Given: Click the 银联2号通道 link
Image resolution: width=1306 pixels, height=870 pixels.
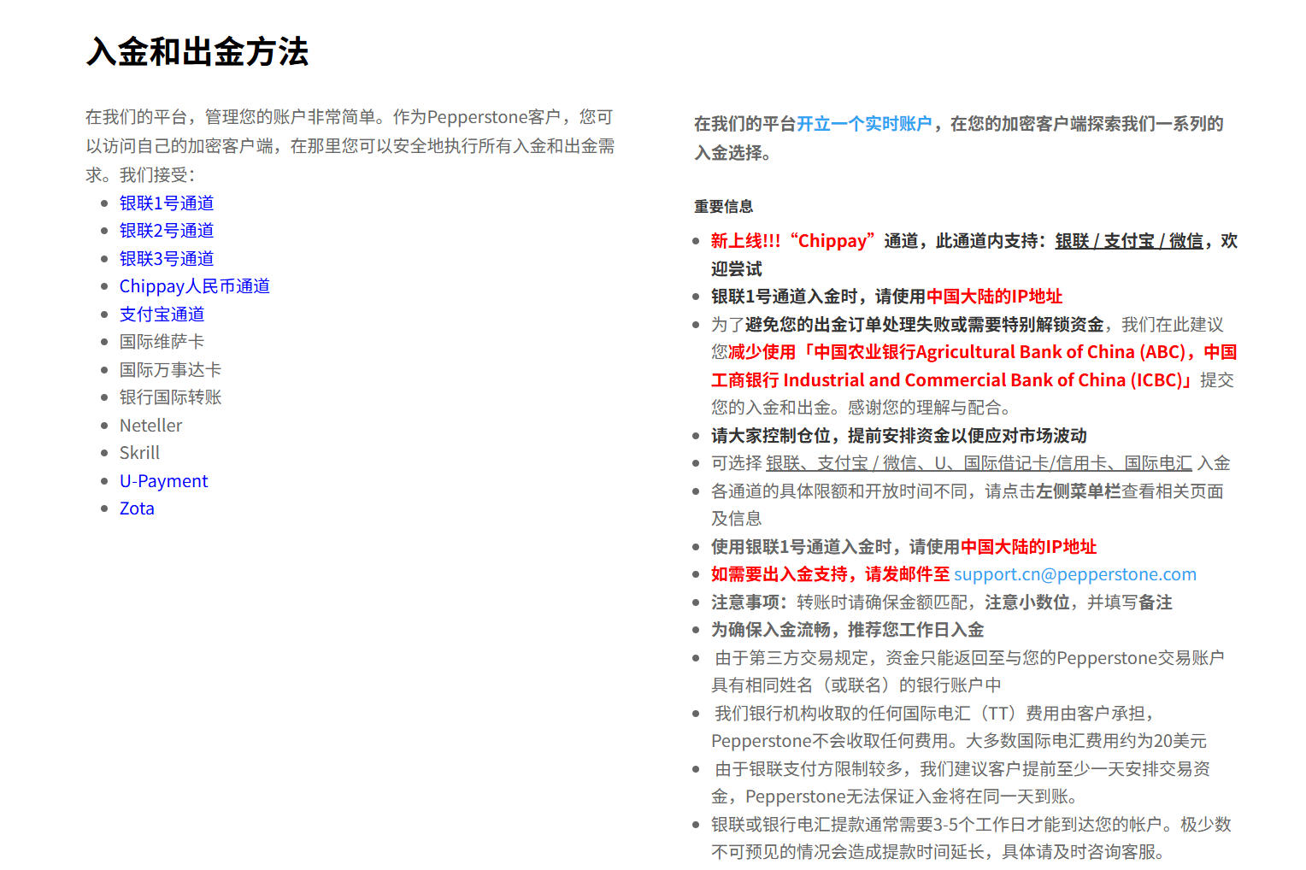Looking at the screenshot, I should tap(167, 231).
